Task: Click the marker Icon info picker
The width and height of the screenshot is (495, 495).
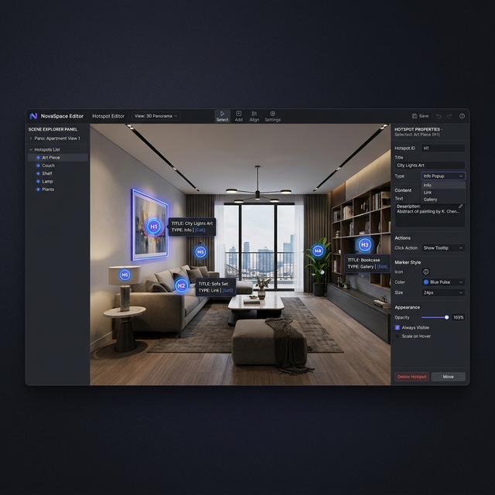Action: click(x=425, y=271)
